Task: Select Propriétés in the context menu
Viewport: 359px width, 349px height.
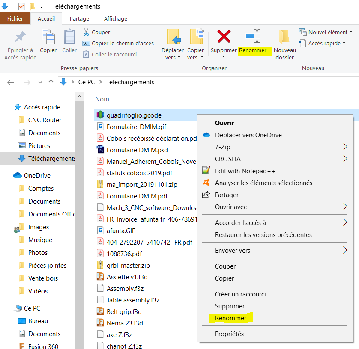Action: [229, 334]
